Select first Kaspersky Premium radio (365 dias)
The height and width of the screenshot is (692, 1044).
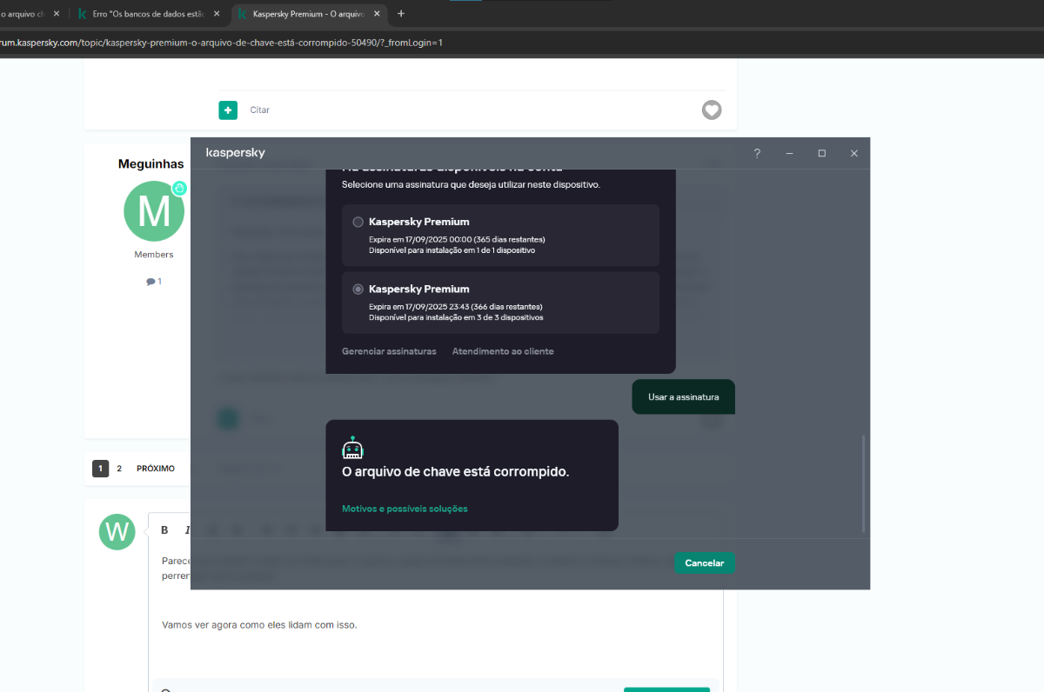tap(358, 222)
